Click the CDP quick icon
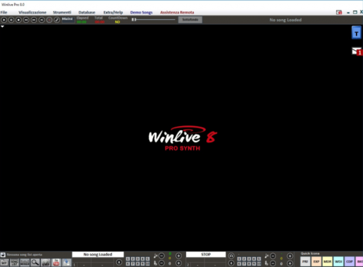The height and width of the screenshot is (267, 363). coord(349,262)
